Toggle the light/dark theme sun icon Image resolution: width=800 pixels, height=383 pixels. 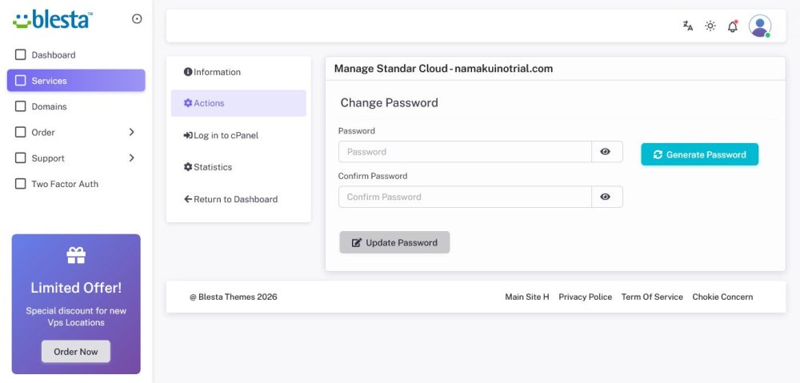pos(710,26)
